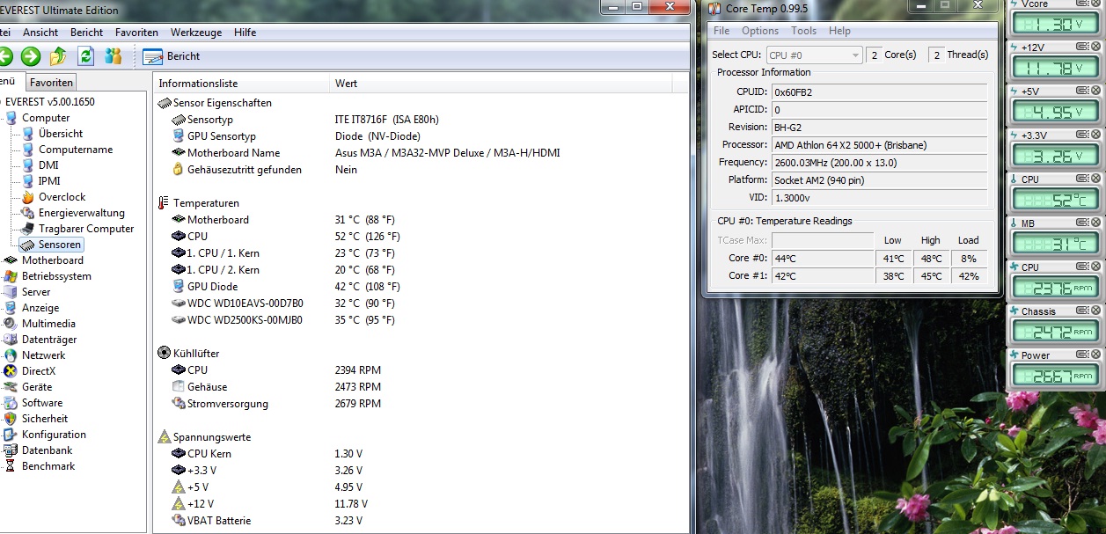Open the Server tree category

(27, 292)
